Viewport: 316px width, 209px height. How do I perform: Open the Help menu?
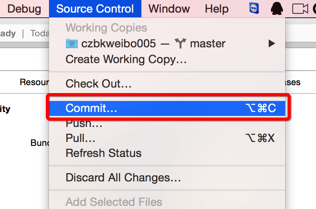(216, 9)
